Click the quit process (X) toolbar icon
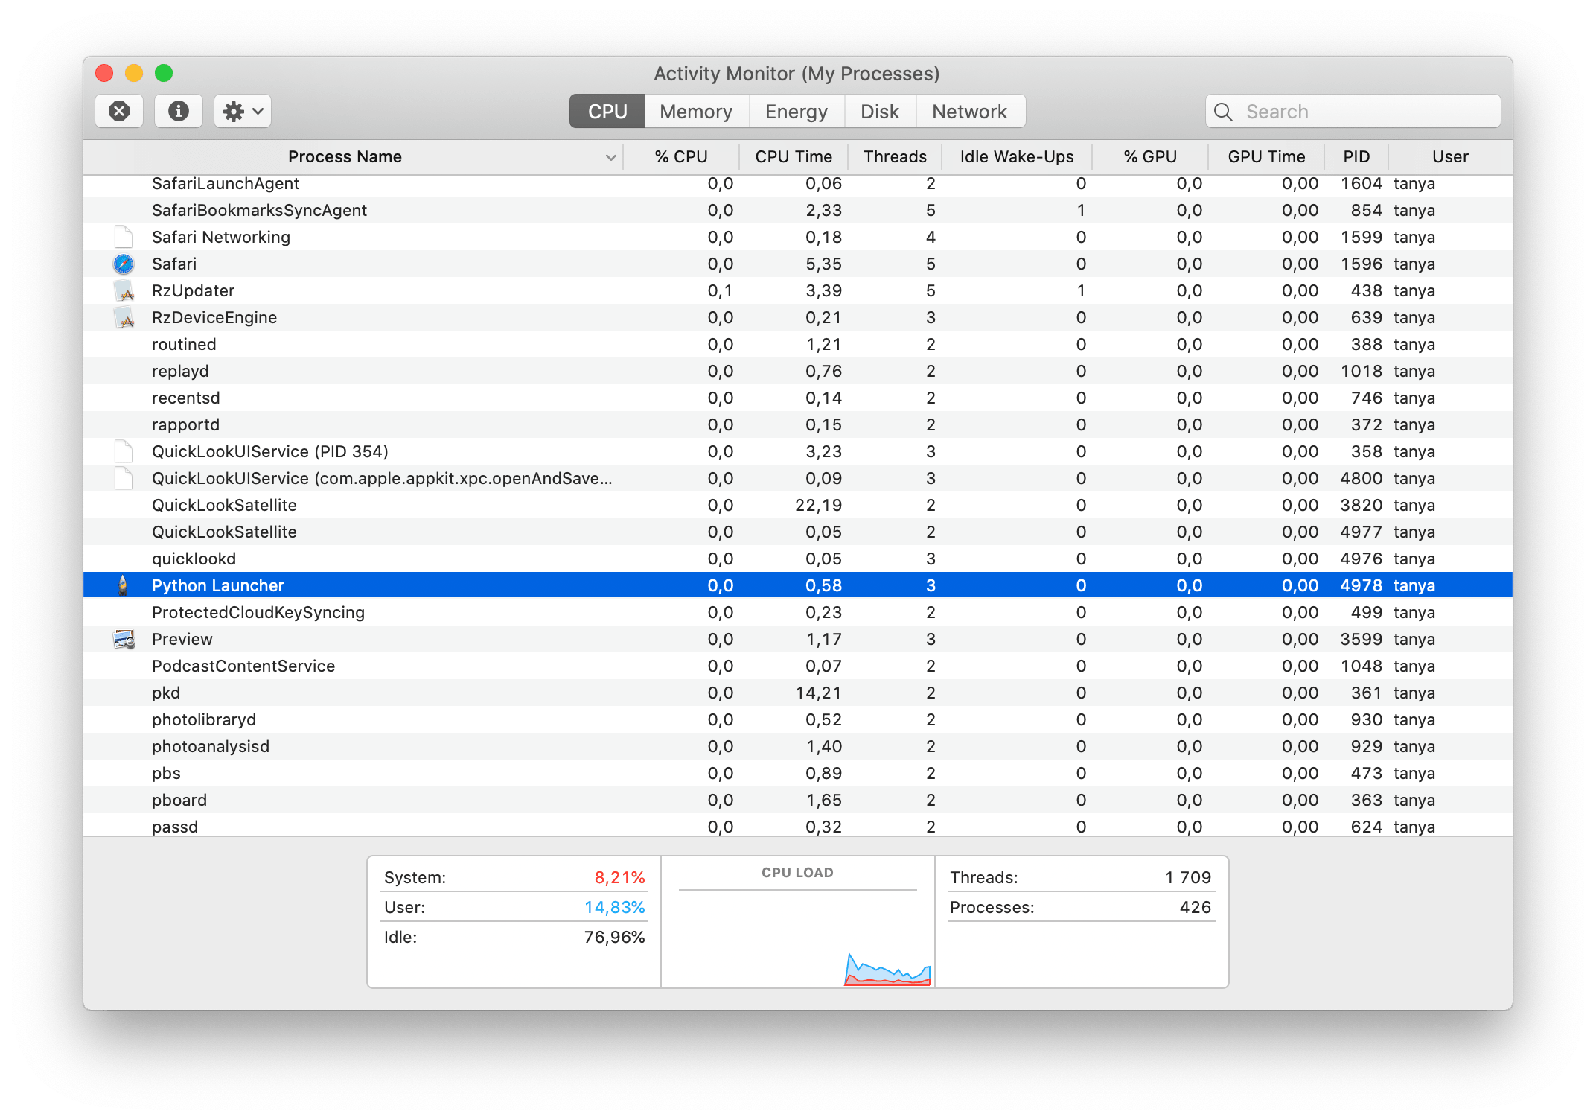Viewport: 1596px width, 1120px height. point(118,110)
